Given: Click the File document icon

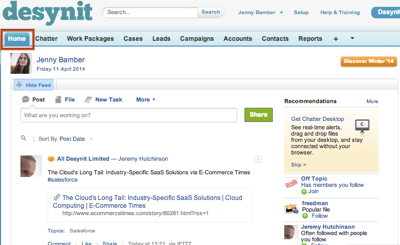Looking at the screenshot, I should click(58, 99).
